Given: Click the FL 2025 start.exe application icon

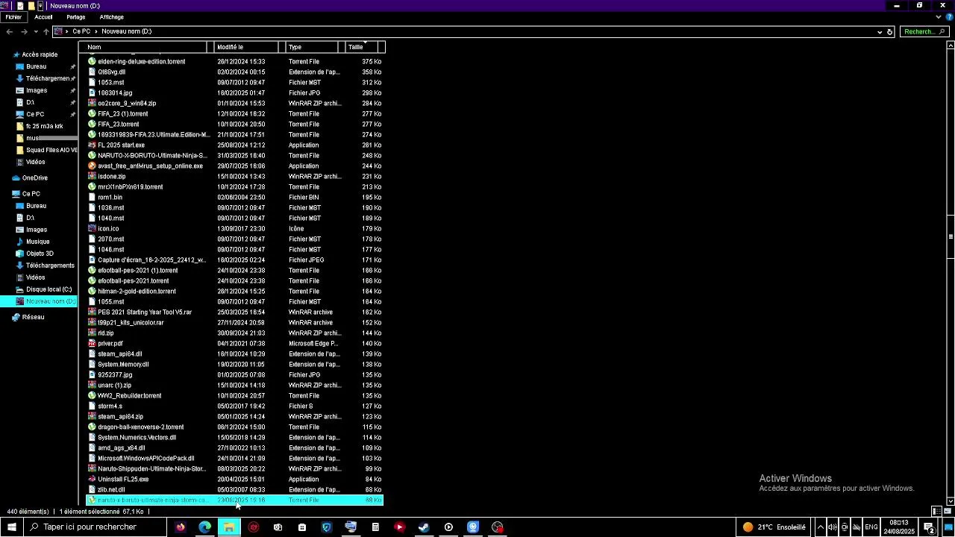Looking at the screenshot, I should [92, 145].
